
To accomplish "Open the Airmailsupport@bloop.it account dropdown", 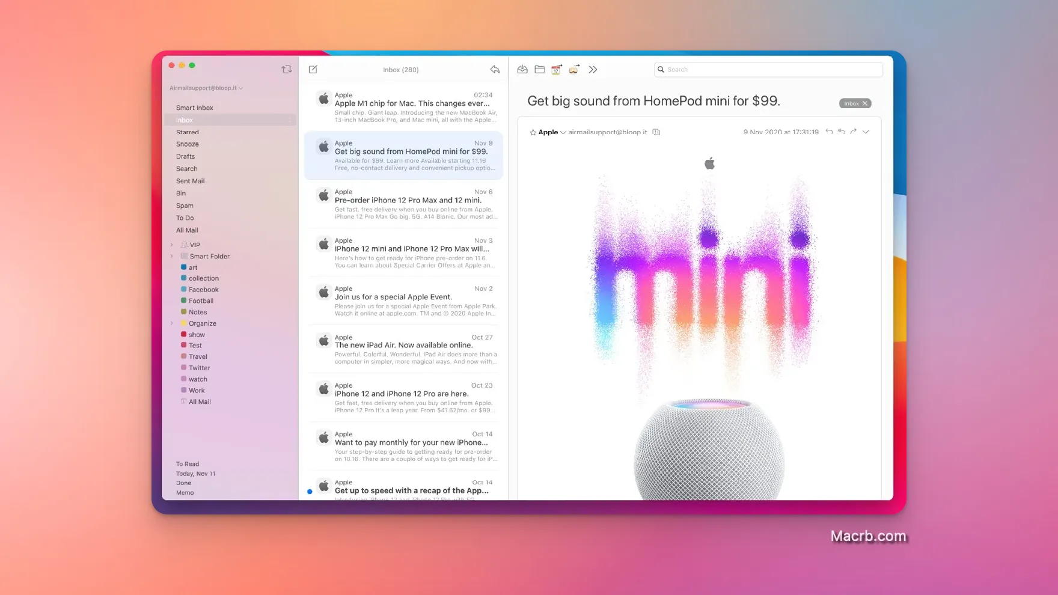I will tap(206, 88).
